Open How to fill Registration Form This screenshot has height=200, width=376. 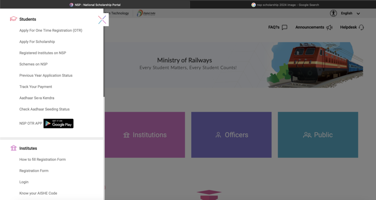(x=43, y=159)
